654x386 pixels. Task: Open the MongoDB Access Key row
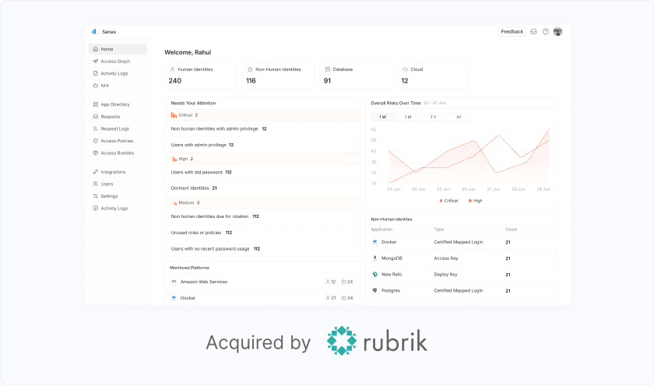pyautogui.click(x=461, y=258)
